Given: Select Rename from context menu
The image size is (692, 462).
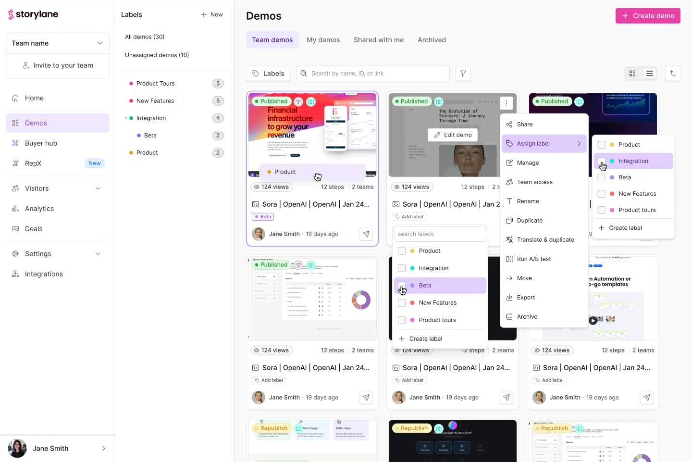Looking at the screenshot, I should point(544,201).
